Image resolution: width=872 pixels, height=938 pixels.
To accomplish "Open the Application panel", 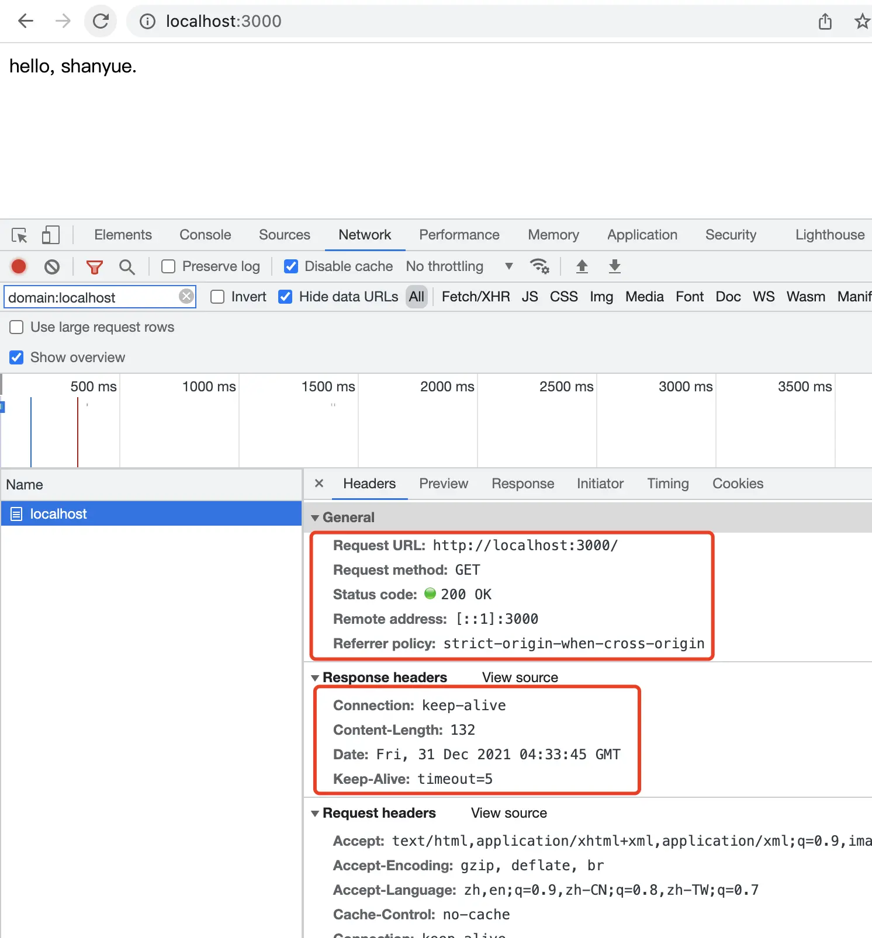I will (642, 235).
